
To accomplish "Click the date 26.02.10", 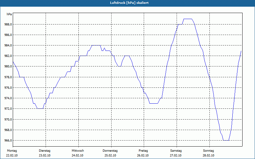I will click(143, 156).
